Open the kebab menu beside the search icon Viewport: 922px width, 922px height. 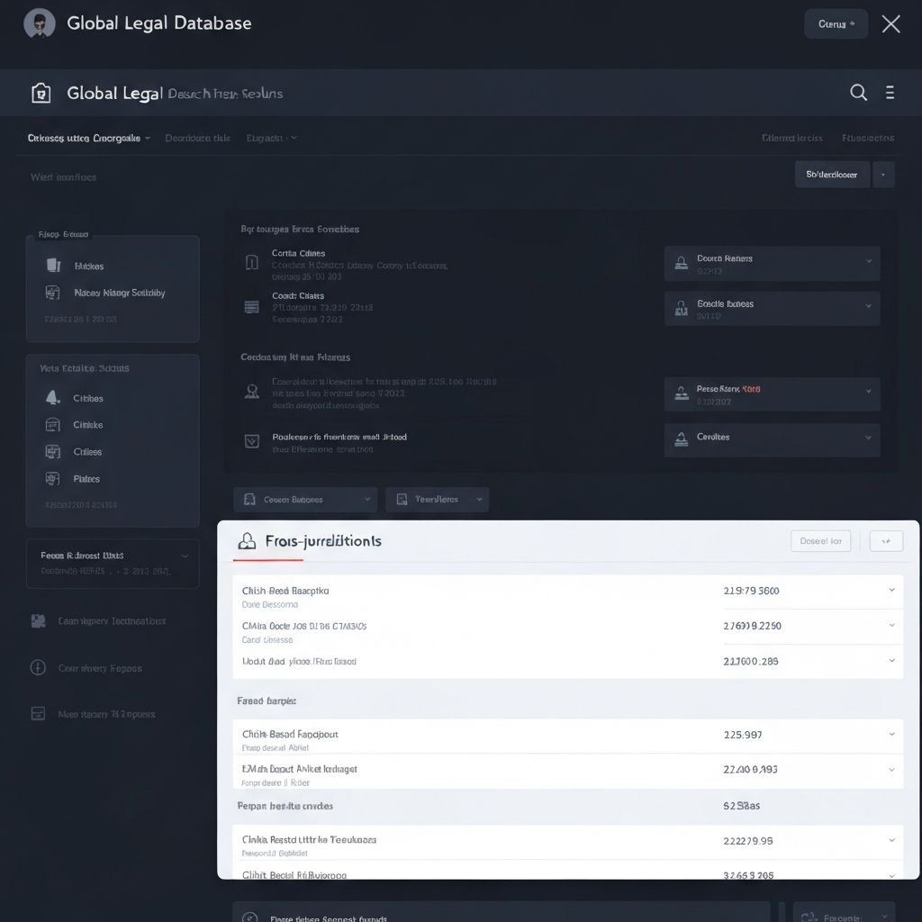[x=890, y=92]
